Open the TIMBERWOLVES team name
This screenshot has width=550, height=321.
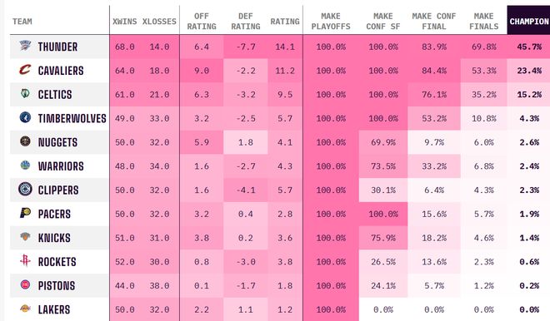click(72, 118)
